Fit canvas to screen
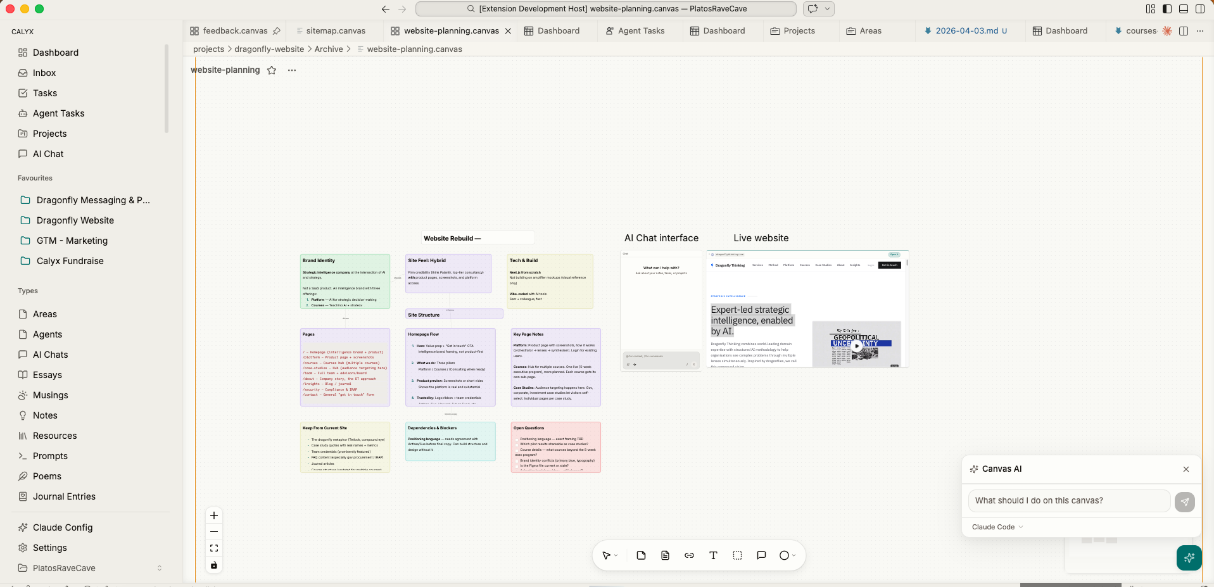This screenshot has height=587, width=1214. point(214,548)
